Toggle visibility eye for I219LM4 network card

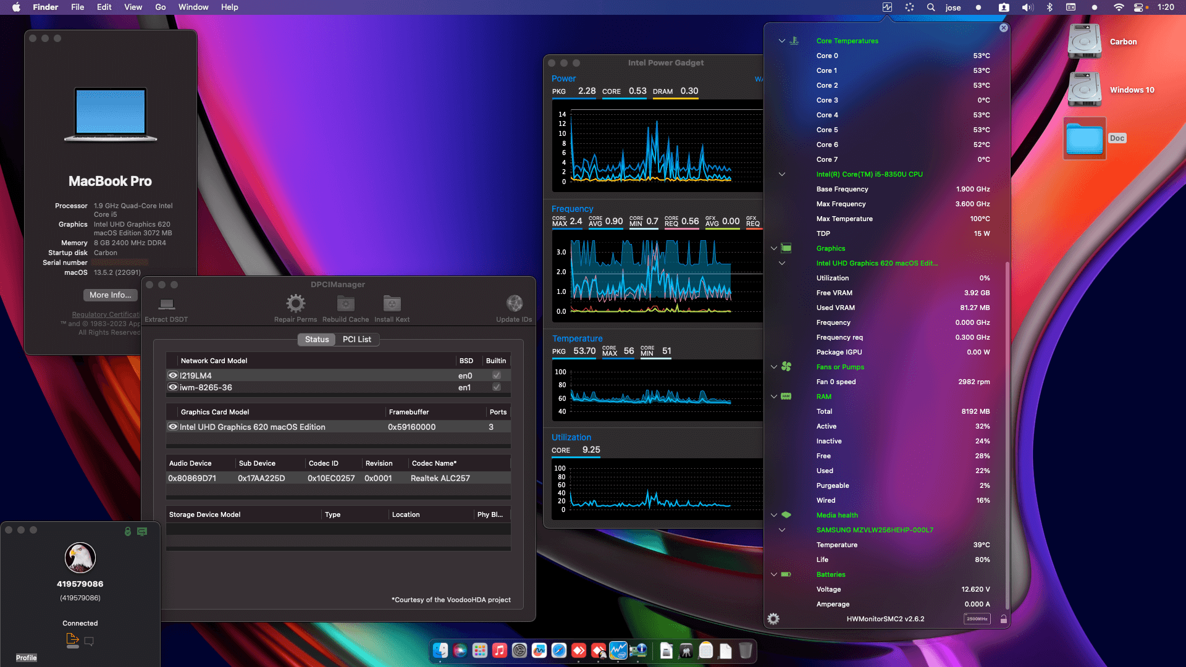[173, 375]
